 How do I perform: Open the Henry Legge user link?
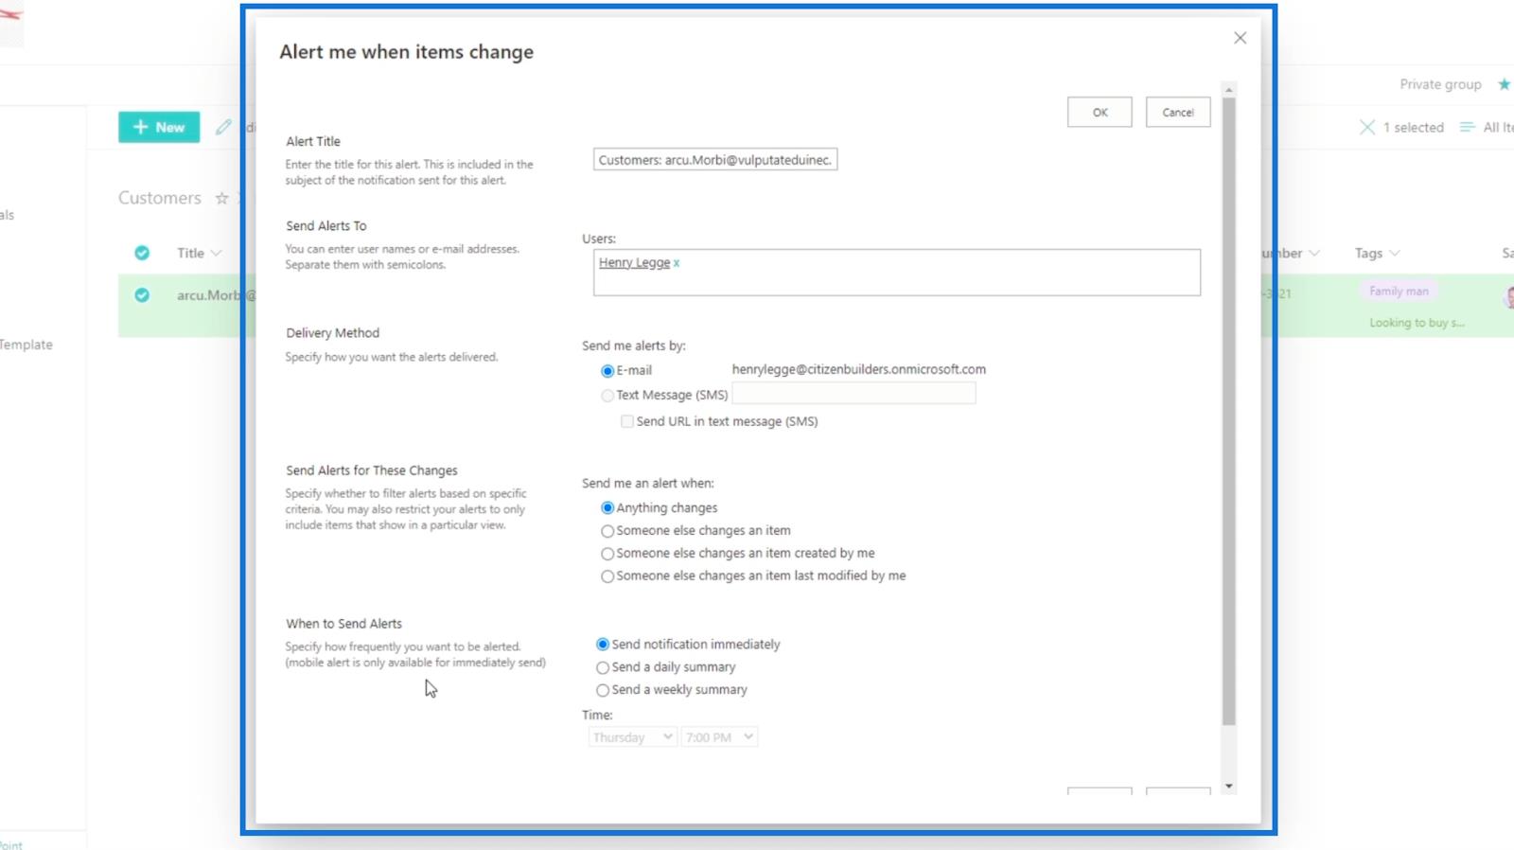click(634, 262)
